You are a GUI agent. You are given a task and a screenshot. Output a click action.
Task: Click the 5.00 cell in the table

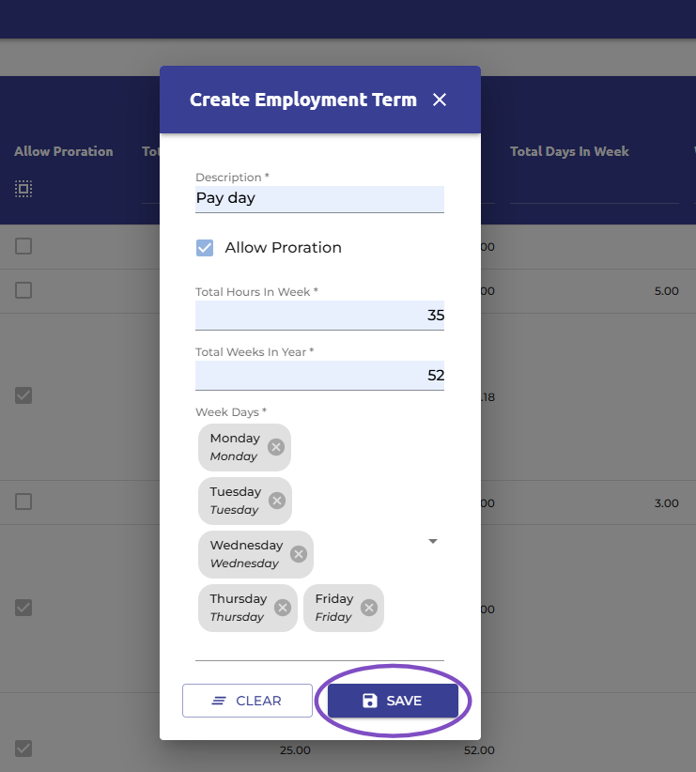coord(667,291)
